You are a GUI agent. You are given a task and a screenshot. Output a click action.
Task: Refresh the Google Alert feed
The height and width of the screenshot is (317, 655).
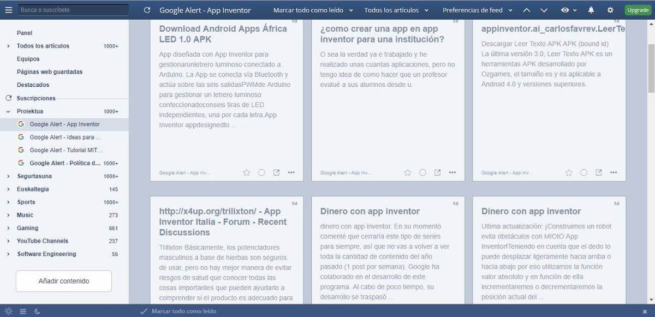click(147, 10)
